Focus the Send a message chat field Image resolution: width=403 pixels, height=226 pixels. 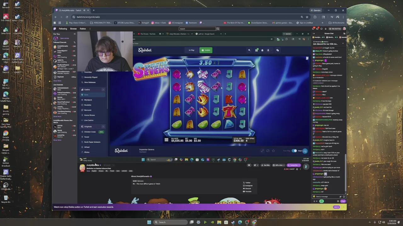[x=329, y=196]
